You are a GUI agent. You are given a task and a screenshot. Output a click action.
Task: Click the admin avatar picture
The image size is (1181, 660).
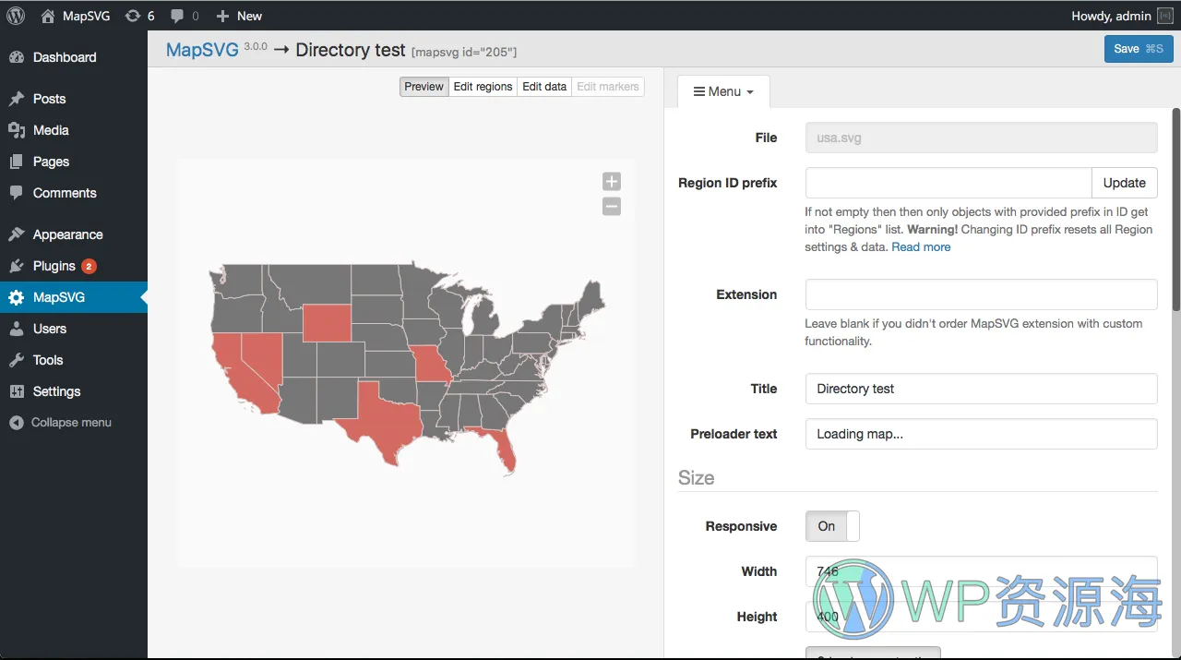tap(1166, 16)
